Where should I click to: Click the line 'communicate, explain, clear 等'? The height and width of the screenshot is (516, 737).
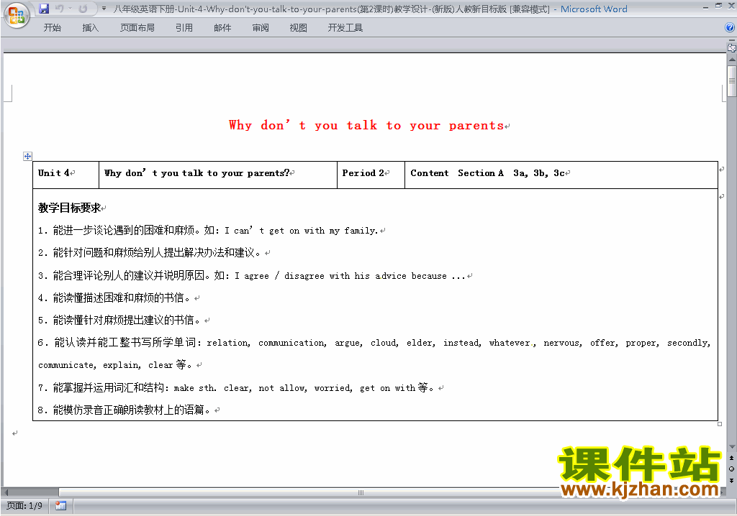pos(115,365)
